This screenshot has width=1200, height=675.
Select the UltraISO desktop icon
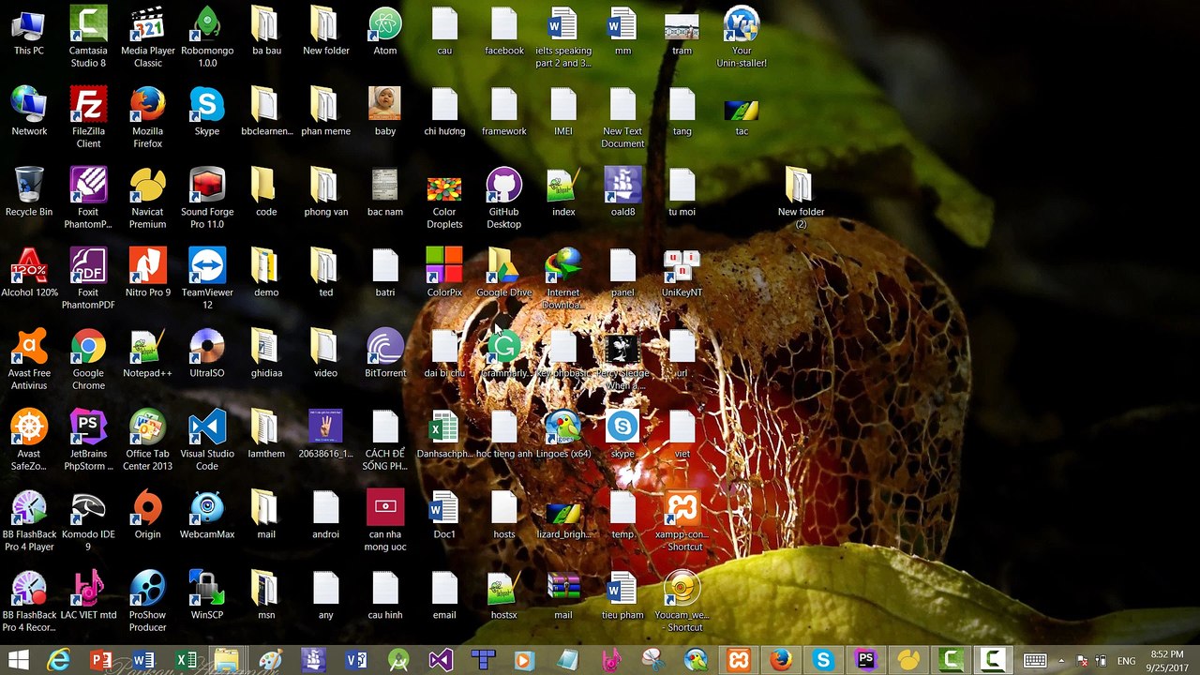[x=207, y=353]
